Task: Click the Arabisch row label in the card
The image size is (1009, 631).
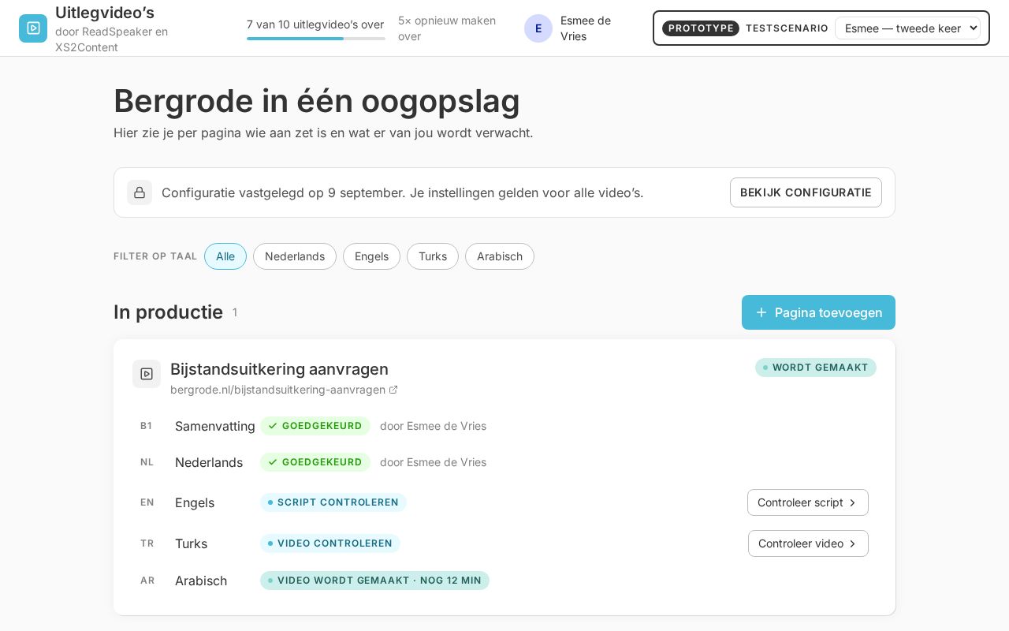Action: pyautogui.click(x=201, y=581)
